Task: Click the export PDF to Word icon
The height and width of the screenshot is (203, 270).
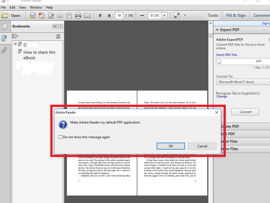Action: 33,16
